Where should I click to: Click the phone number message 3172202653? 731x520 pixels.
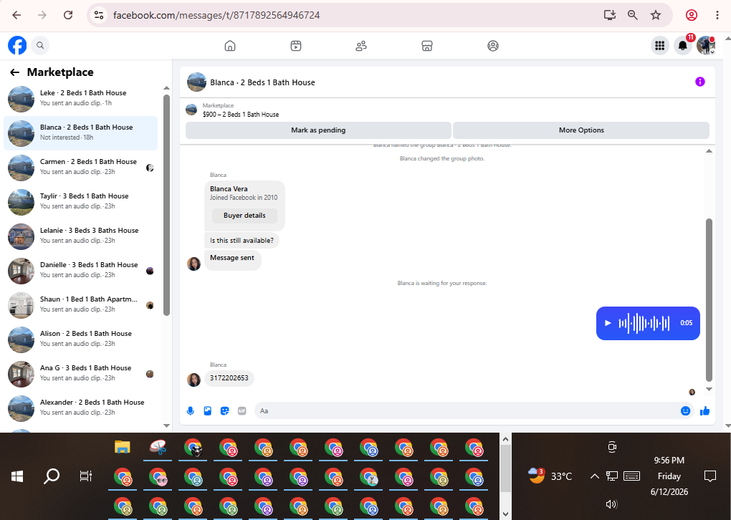pos(229,378)
